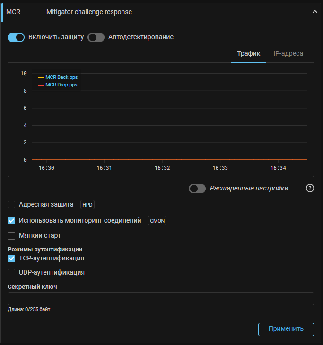The image size is (323, 345).
Task: Check the UDP-аутентификация checkbox
Action: (12, 273)
